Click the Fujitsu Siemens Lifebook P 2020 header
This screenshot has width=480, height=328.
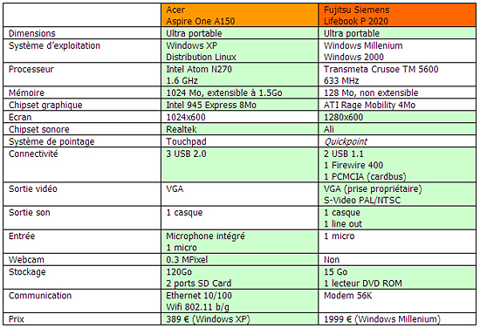tap(397, 16)
